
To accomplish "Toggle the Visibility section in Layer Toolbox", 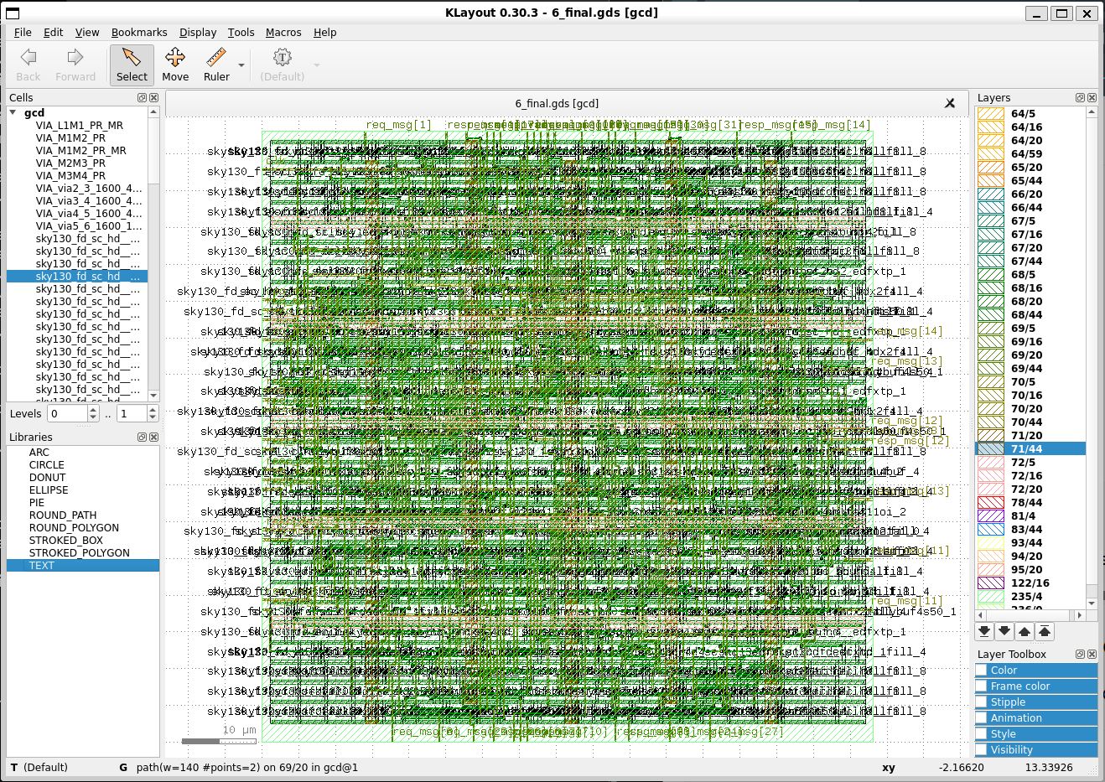I will pos(981,749).
